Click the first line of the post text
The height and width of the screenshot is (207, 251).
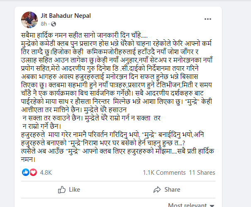[x=84, y=35]
